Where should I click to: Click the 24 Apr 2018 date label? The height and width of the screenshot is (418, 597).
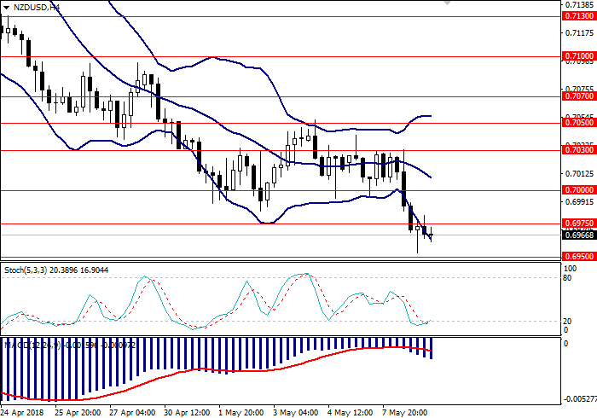[x=23, y=412]
